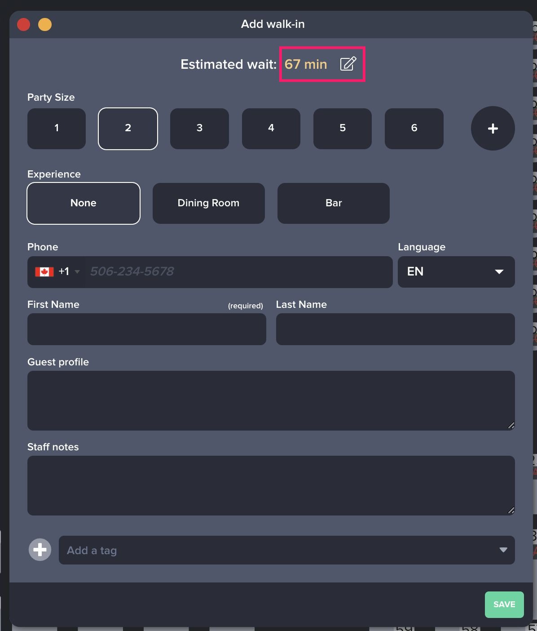This screenshot has height=631, width=537.
Task: Choose Bar experience option
Action: coord(333,203)
